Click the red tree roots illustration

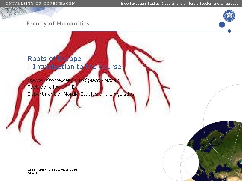pyautogui.click(x=88, y=88)
